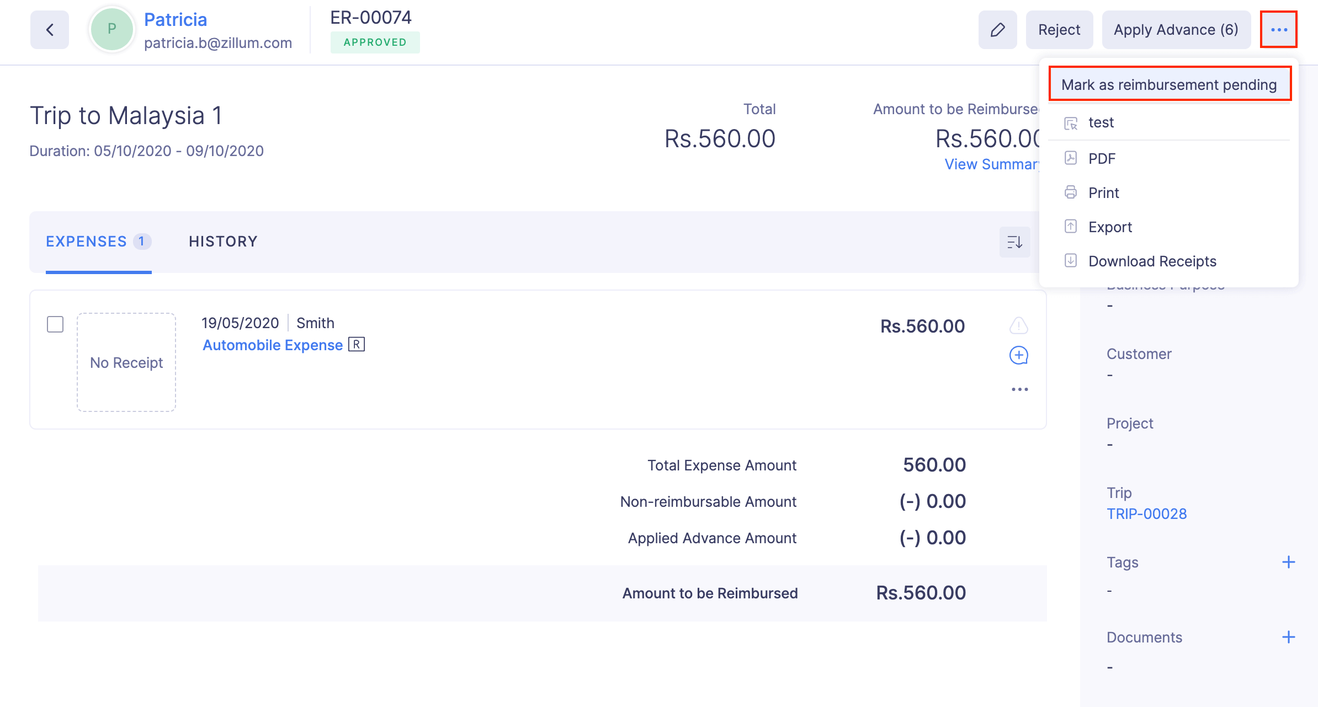Choose PDF from the menu
This screenshot has height=707, width=1318.
tap(1102, 159)
